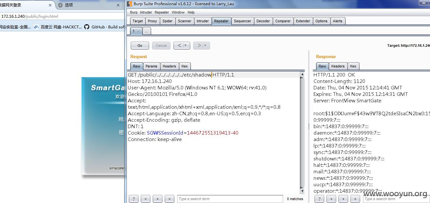Select the Request Params tab
Image resolution: width=430 pixels, height=203 pixels.
151,66
